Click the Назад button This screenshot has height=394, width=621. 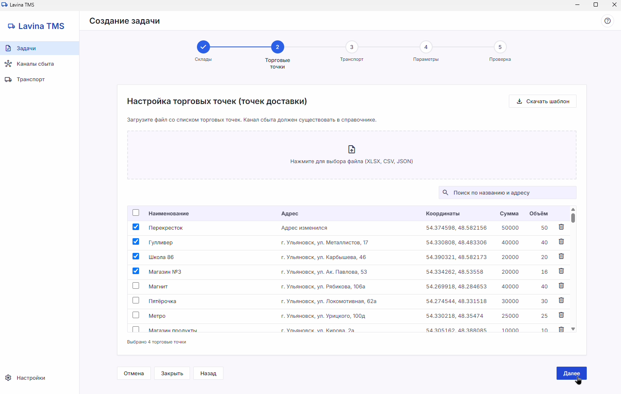(208, 373)
